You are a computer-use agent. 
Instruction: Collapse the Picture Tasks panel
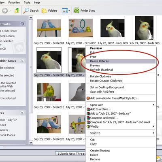[x=22, y=24]
